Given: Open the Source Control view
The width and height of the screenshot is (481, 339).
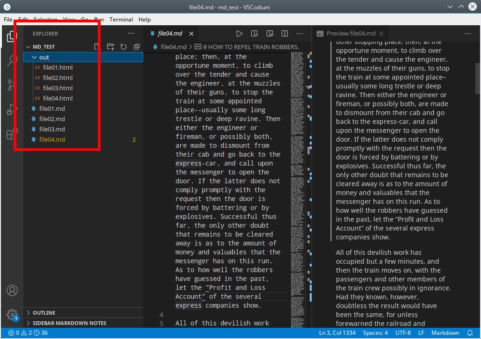Looking at the screenshot, I should pyautogui.click(x=12, y=85).
